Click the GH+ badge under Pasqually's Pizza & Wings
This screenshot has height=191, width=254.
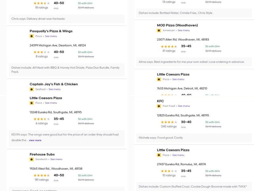pos(32,36)
